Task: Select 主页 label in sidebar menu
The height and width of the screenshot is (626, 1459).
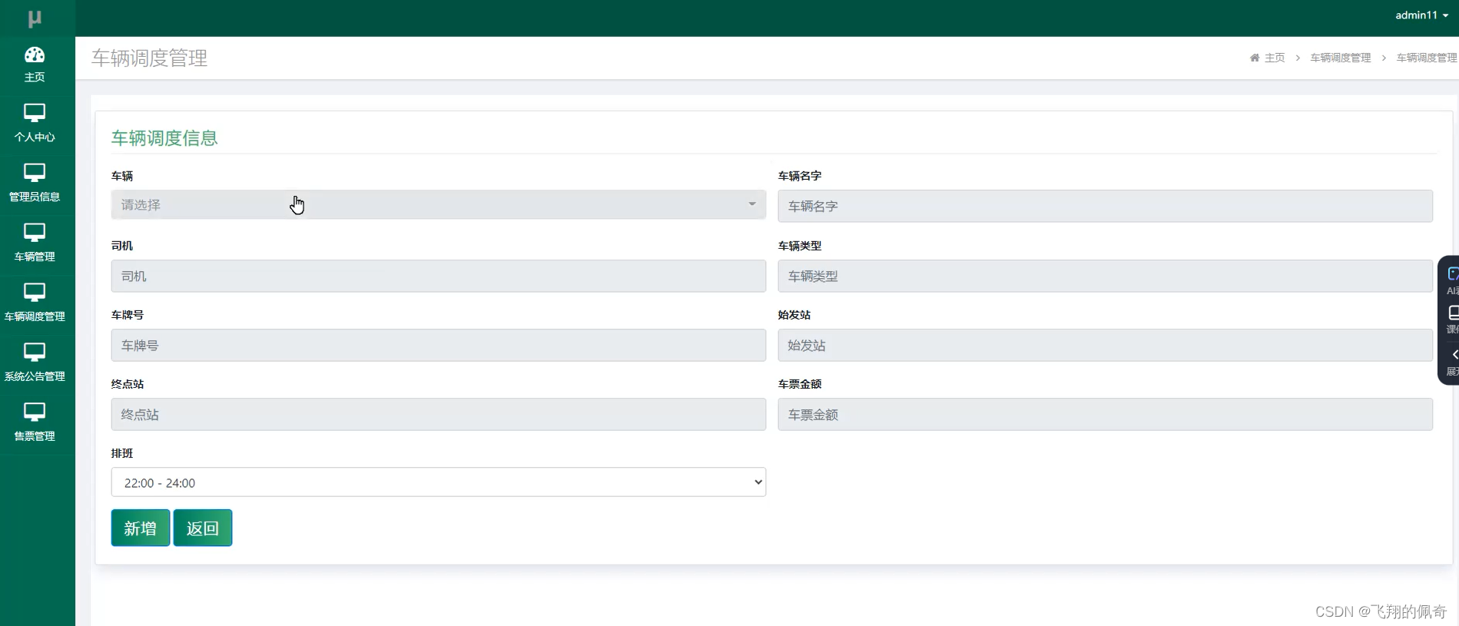Action: (x=35, y=77)
